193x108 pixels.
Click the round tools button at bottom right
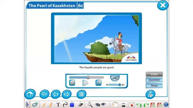tap(150, 94)
